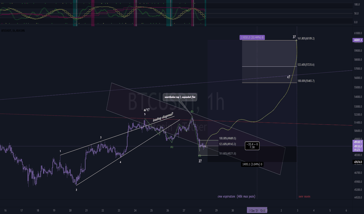The height and width of the screenshot is (214, 364).
Task: Click 44520.0 on the price scale
Action: [x=358, y=197]
